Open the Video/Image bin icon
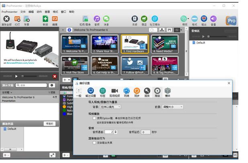The height and width of the screenshot is (163, 248). coord(85,19)
